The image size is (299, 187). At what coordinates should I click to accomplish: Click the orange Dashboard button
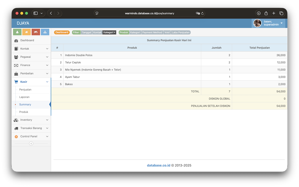[x=62, y=32]
